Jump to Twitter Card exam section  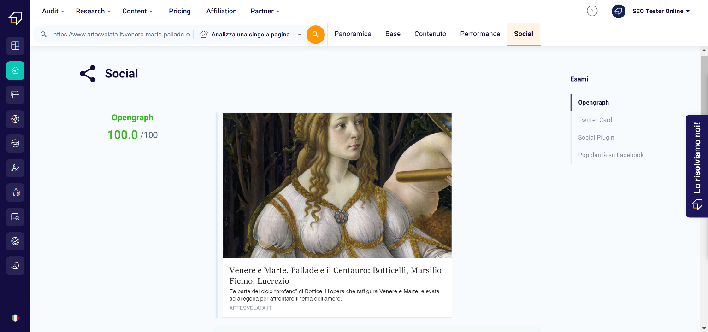pyautogui.click(x=595, y=120)
